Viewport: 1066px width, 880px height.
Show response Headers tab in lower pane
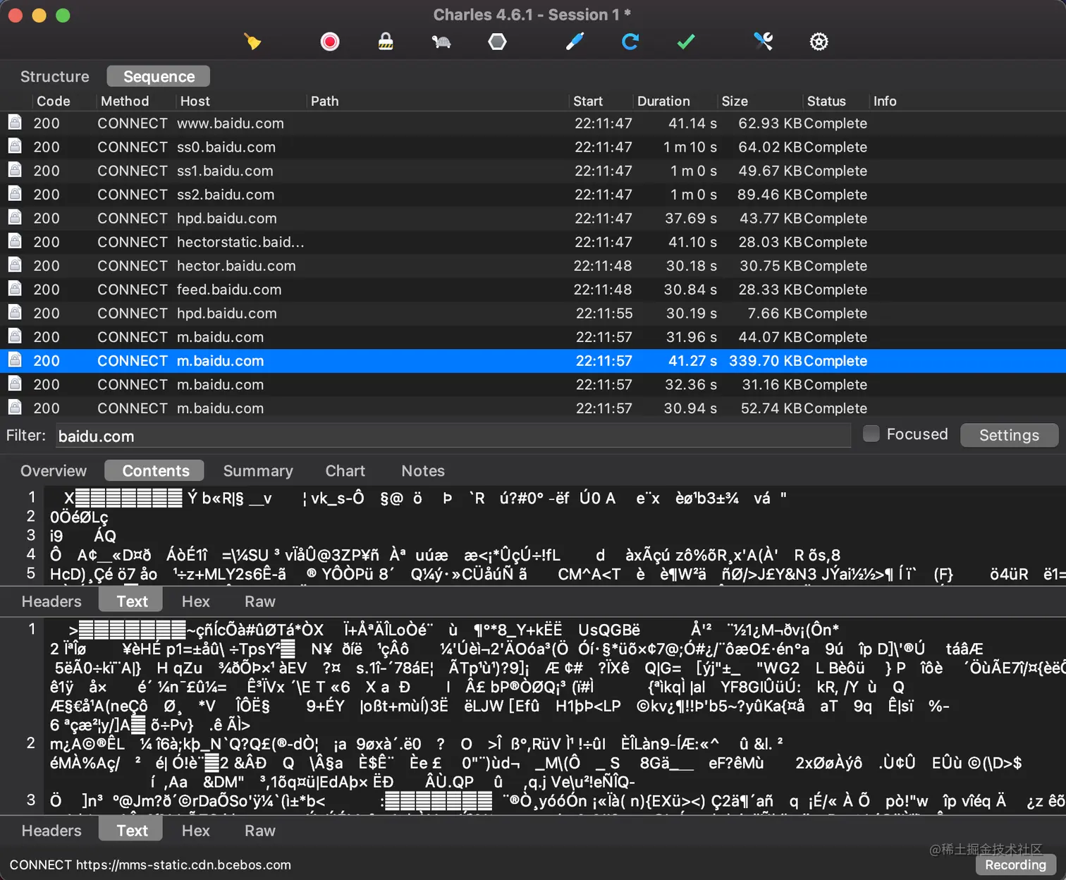(51, 830)
